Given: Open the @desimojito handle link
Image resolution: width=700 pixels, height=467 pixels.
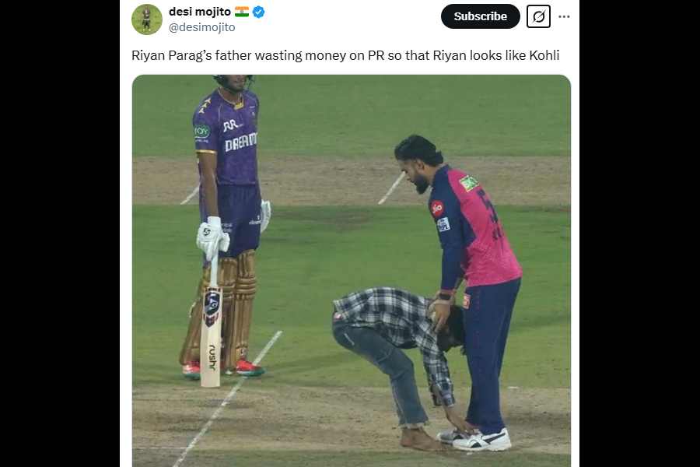Looking at the screenshot, I should point(201,27).
